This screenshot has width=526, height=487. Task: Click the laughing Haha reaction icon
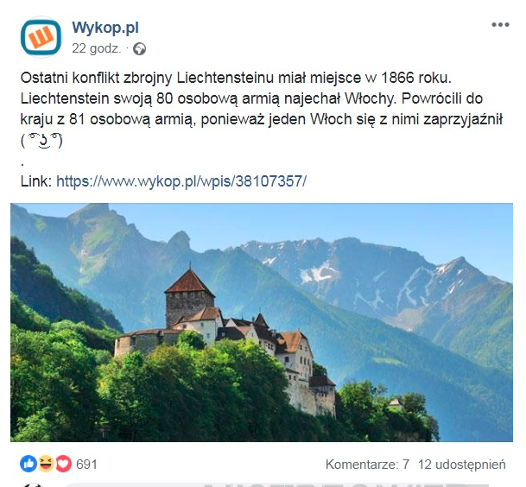click(x=47, y=464)
